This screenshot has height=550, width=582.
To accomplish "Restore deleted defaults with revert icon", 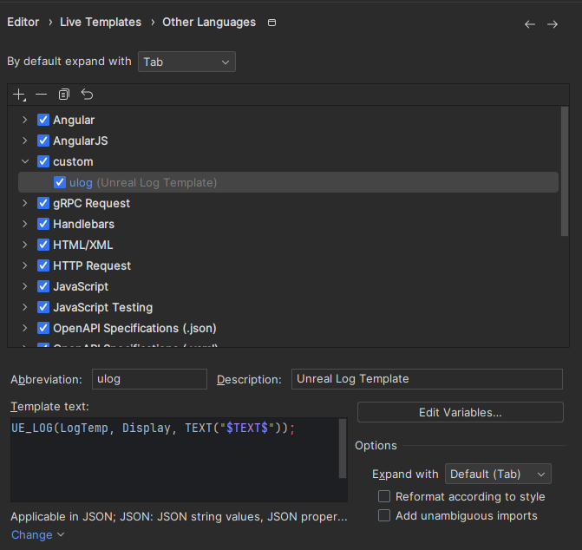I will [x=87, y=95].
